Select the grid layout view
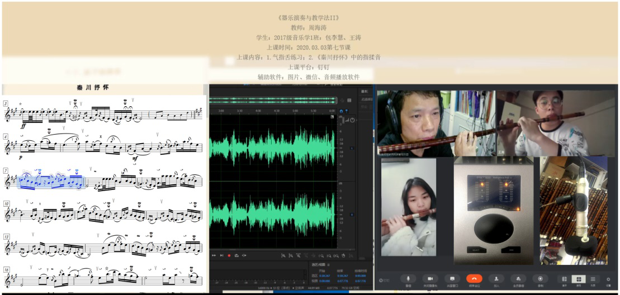620x295 pixels. click(579, 279)
